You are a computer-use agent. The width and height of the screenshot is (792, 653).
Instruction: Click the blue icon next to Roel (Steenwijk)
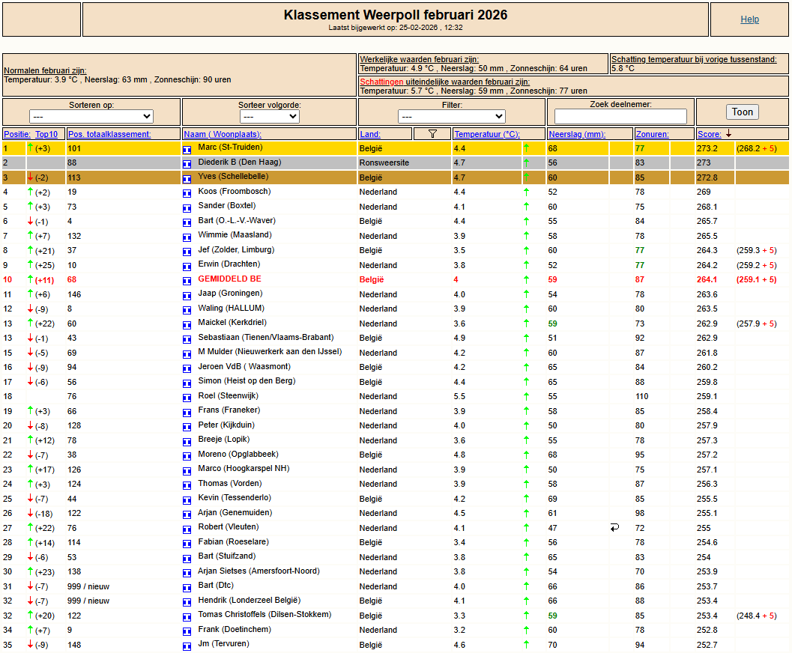coord(187,397)
